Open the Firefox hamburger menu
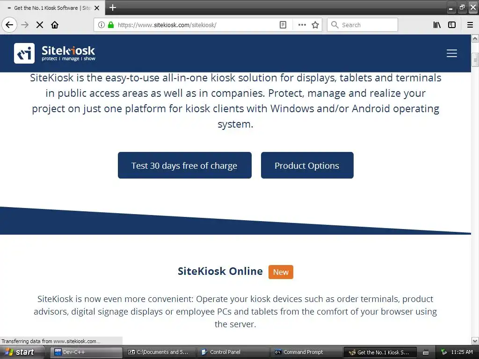 [470, 25]
